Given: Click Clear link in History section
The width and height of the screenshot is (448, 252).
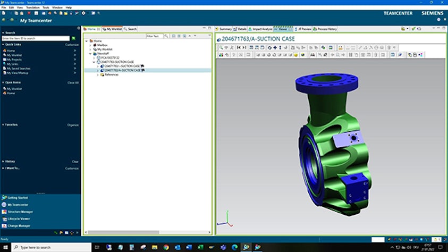Looking at the screenshot, I should tap(75, 162).
